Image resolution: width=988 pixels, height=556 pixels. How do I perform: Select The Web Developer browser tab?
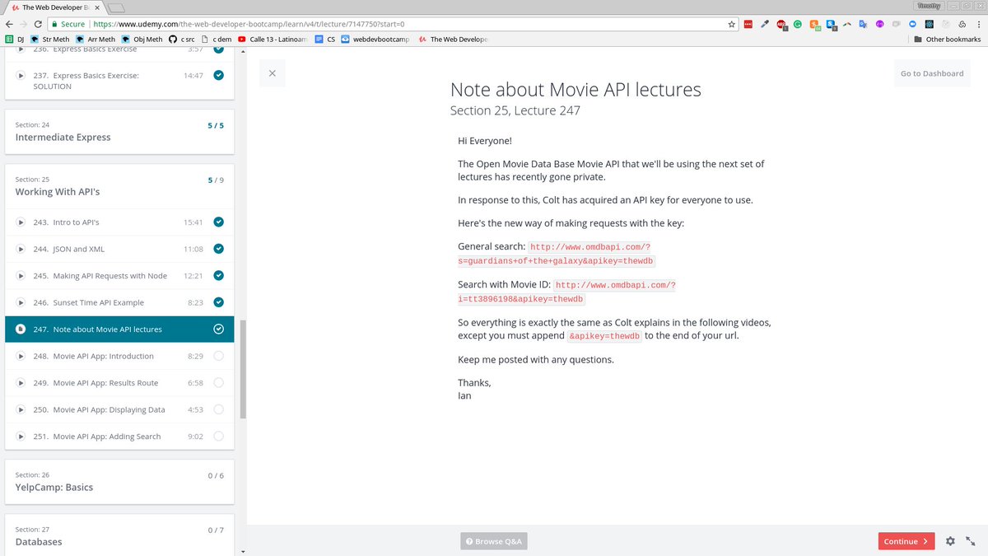click(x=54, y=7)
